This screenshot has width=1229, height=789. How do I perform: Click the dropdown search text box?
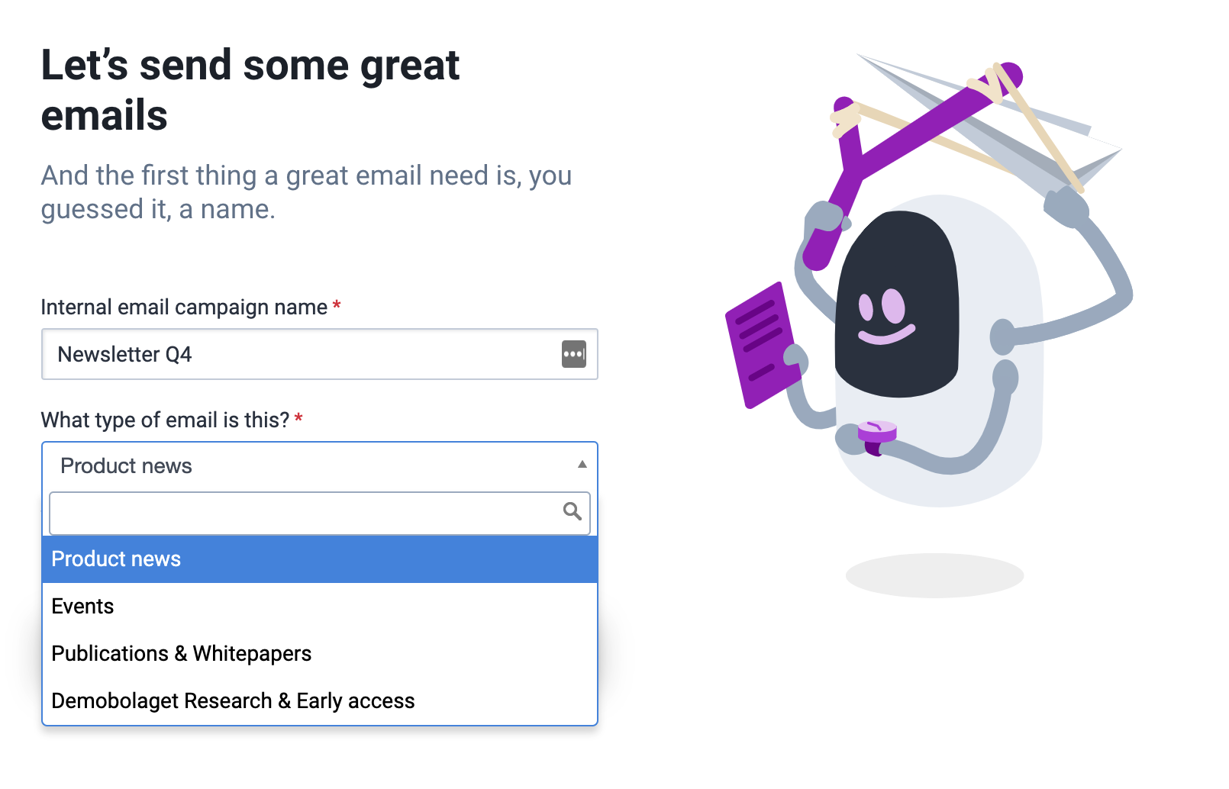point(320,514)
